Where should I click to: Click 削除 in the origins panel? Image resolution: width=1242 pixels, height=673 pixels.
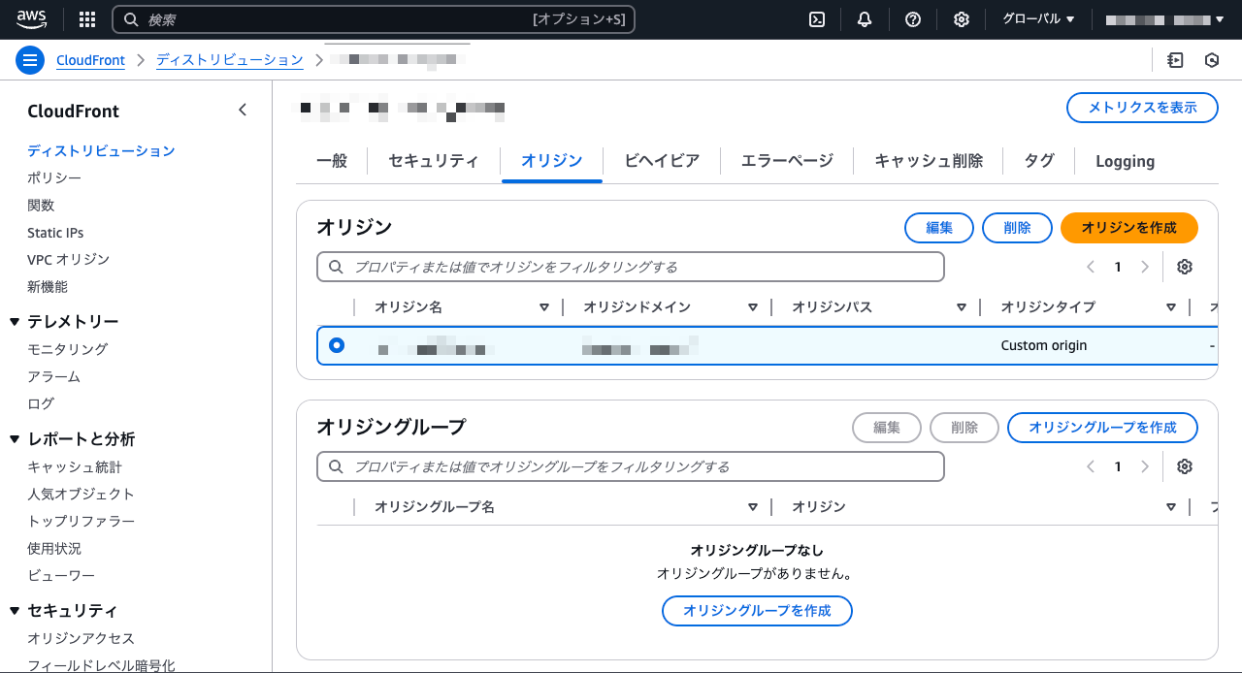pyautogui.click(x=1017, y=228)
